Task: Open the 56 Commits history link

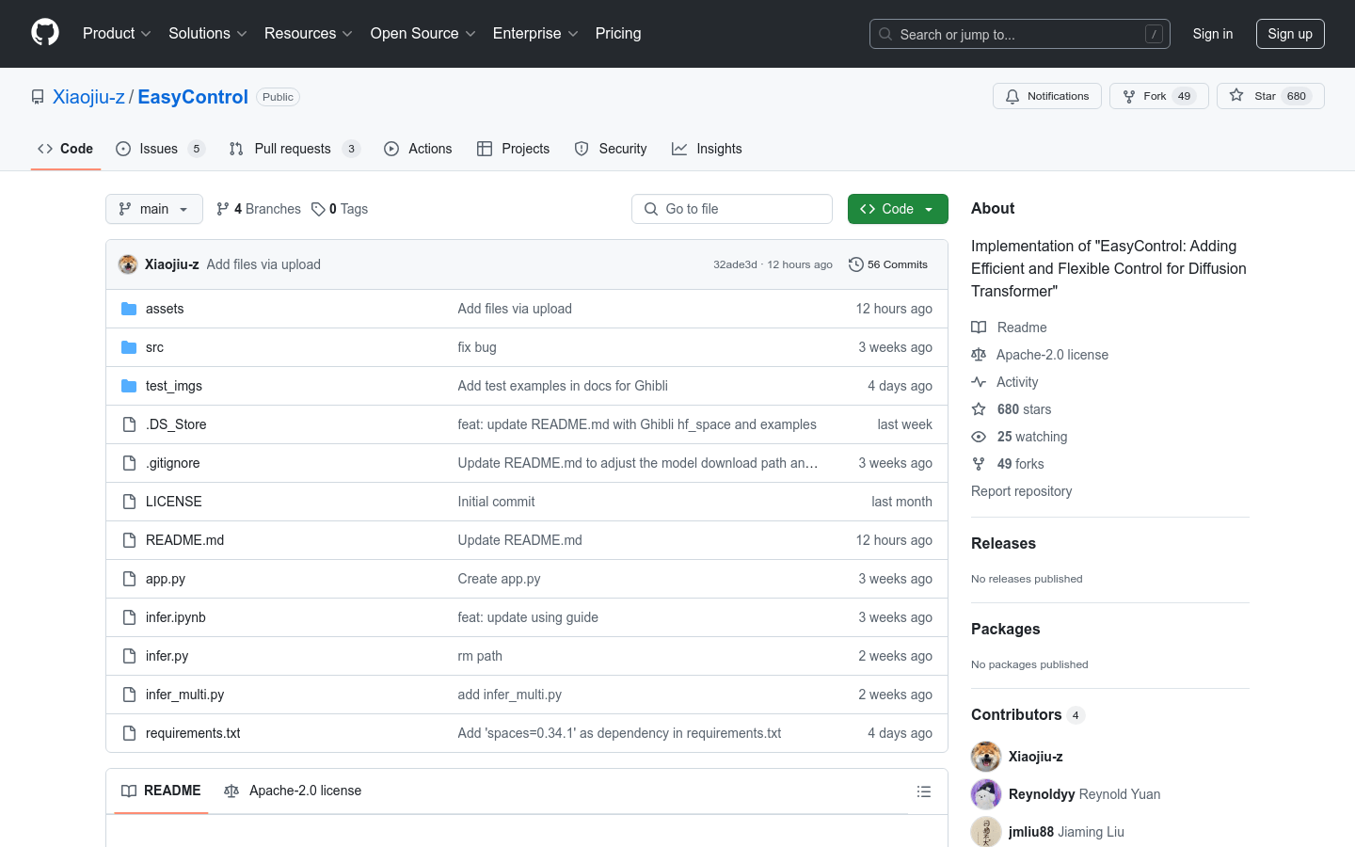Action: pyautogui.click(x=888, y=264)
